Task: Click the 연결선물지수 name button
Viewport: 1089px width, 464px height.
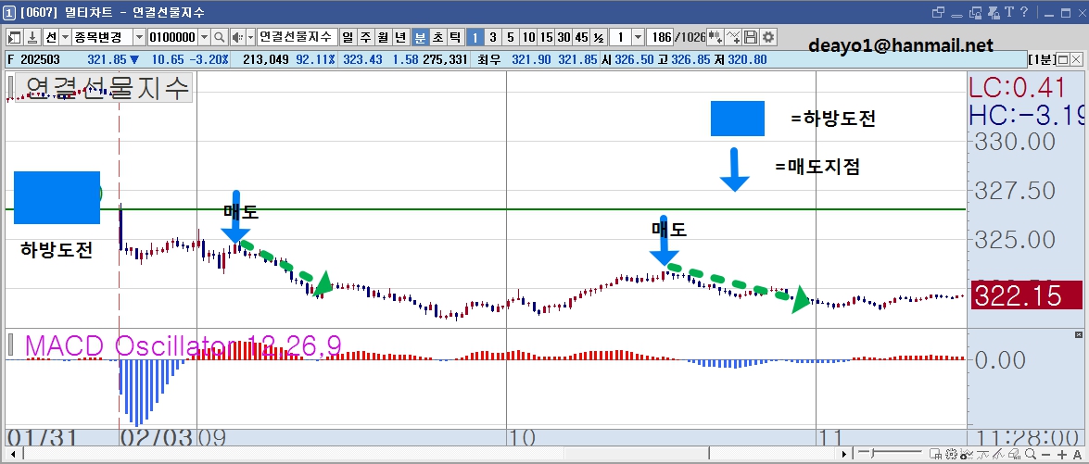Action: point(297,37)
